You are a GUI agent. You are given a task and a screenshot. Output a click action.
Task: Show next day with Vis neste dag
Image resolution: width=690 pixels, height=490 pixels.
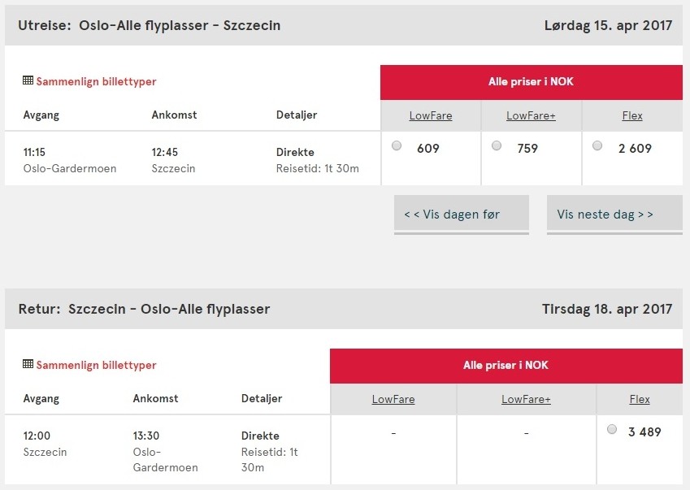pyautogui.click(x=614, y=215)
